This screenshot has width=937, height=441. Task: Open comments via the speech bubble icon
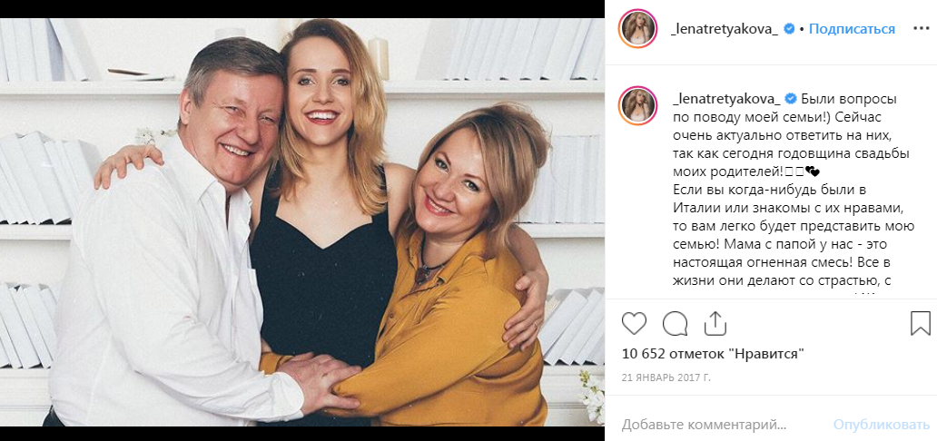(675, 324)
